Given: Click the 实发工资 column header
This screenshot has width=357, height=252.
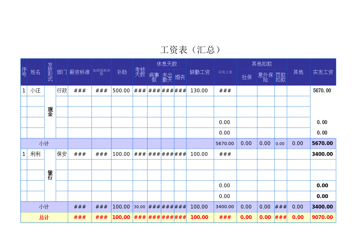Looking at the screenshot, I should [x=323, y=72].
